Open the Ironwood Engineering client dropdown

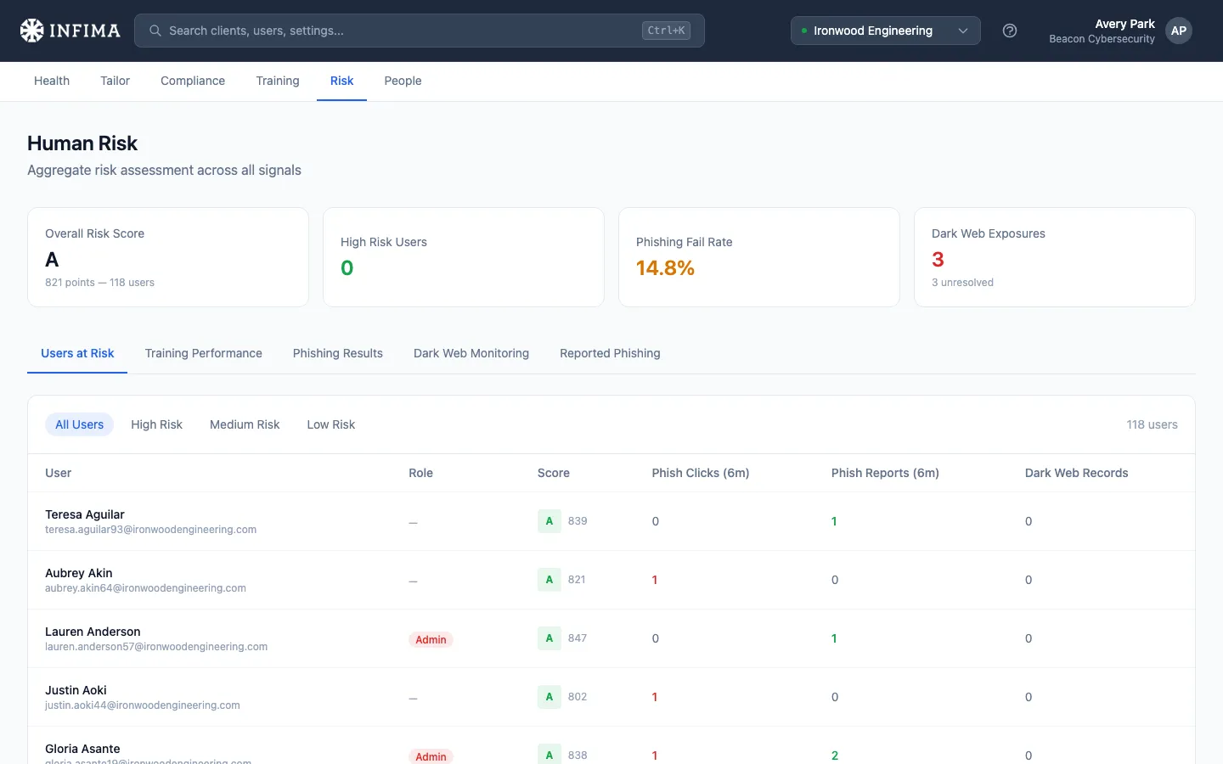886,31
